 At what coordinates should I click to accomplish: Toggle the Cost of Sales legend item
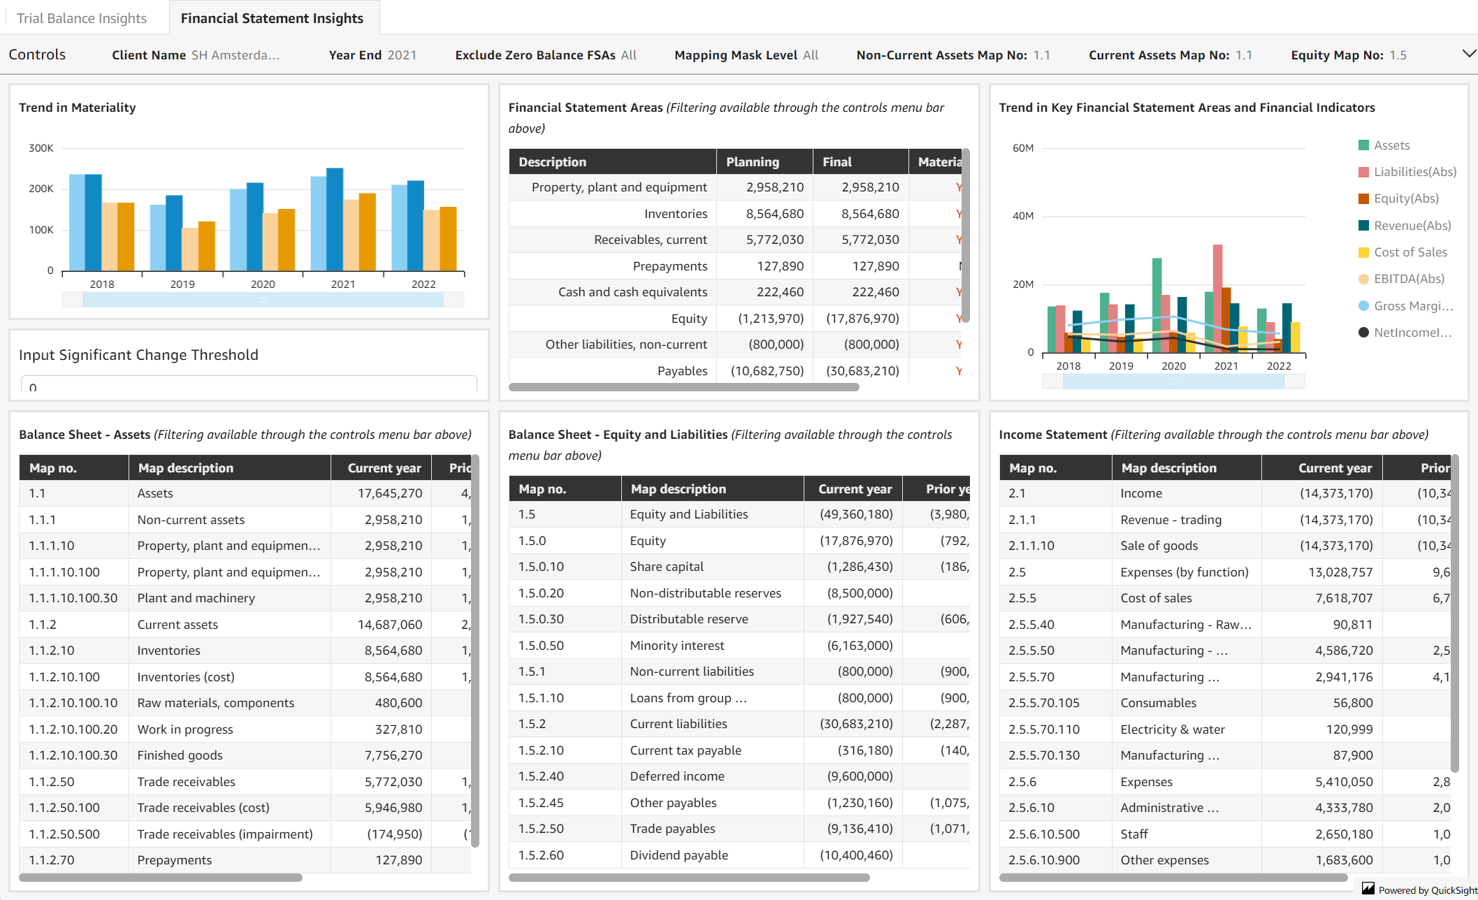pos(1363,252)
